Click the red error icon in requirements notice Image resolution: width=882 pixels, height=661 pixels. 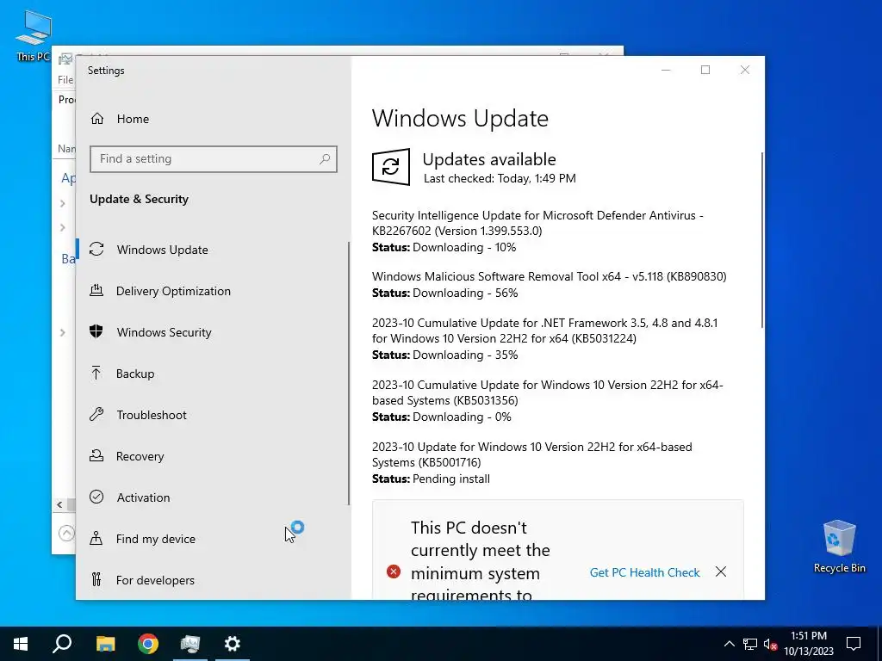click(393, 571)
